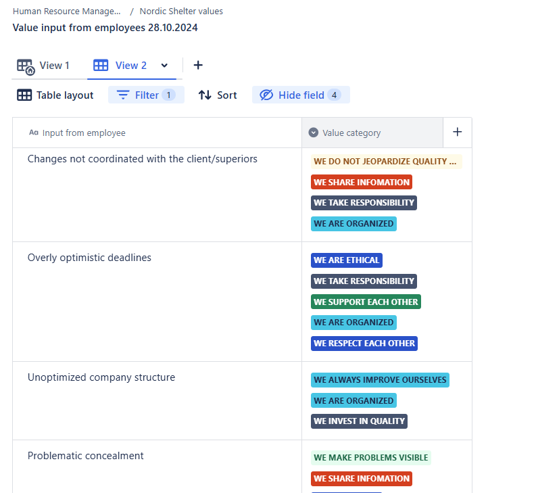Click WE TAKE RESPONSIBILITY tag in deadlines row
The width and height of the screenshot is (536, 493).
tap(364, 281)
